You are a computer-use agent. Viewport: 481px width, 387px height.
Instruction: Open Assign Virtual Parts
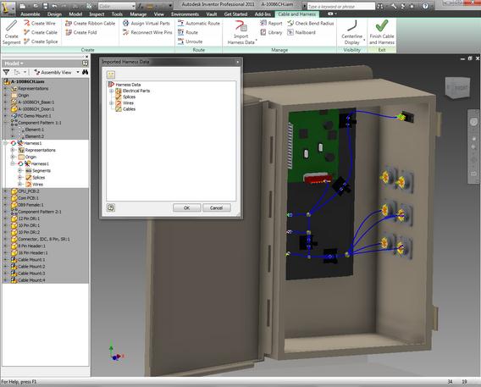click(147, 24)
